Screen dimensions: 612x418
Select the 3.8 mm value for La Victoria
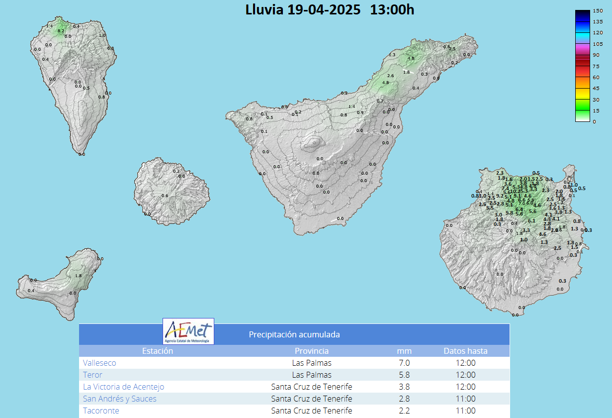tap(405, 387)
